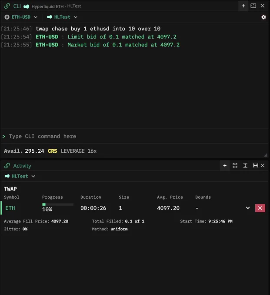Focus the Type CLI command input
The height and width of the screenshot is (295, 270).
point(134,136)
